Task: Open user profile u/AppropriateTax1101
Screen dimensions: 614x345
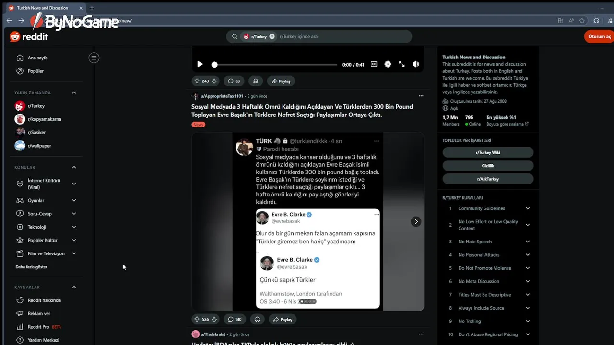Action: point(222,96)
